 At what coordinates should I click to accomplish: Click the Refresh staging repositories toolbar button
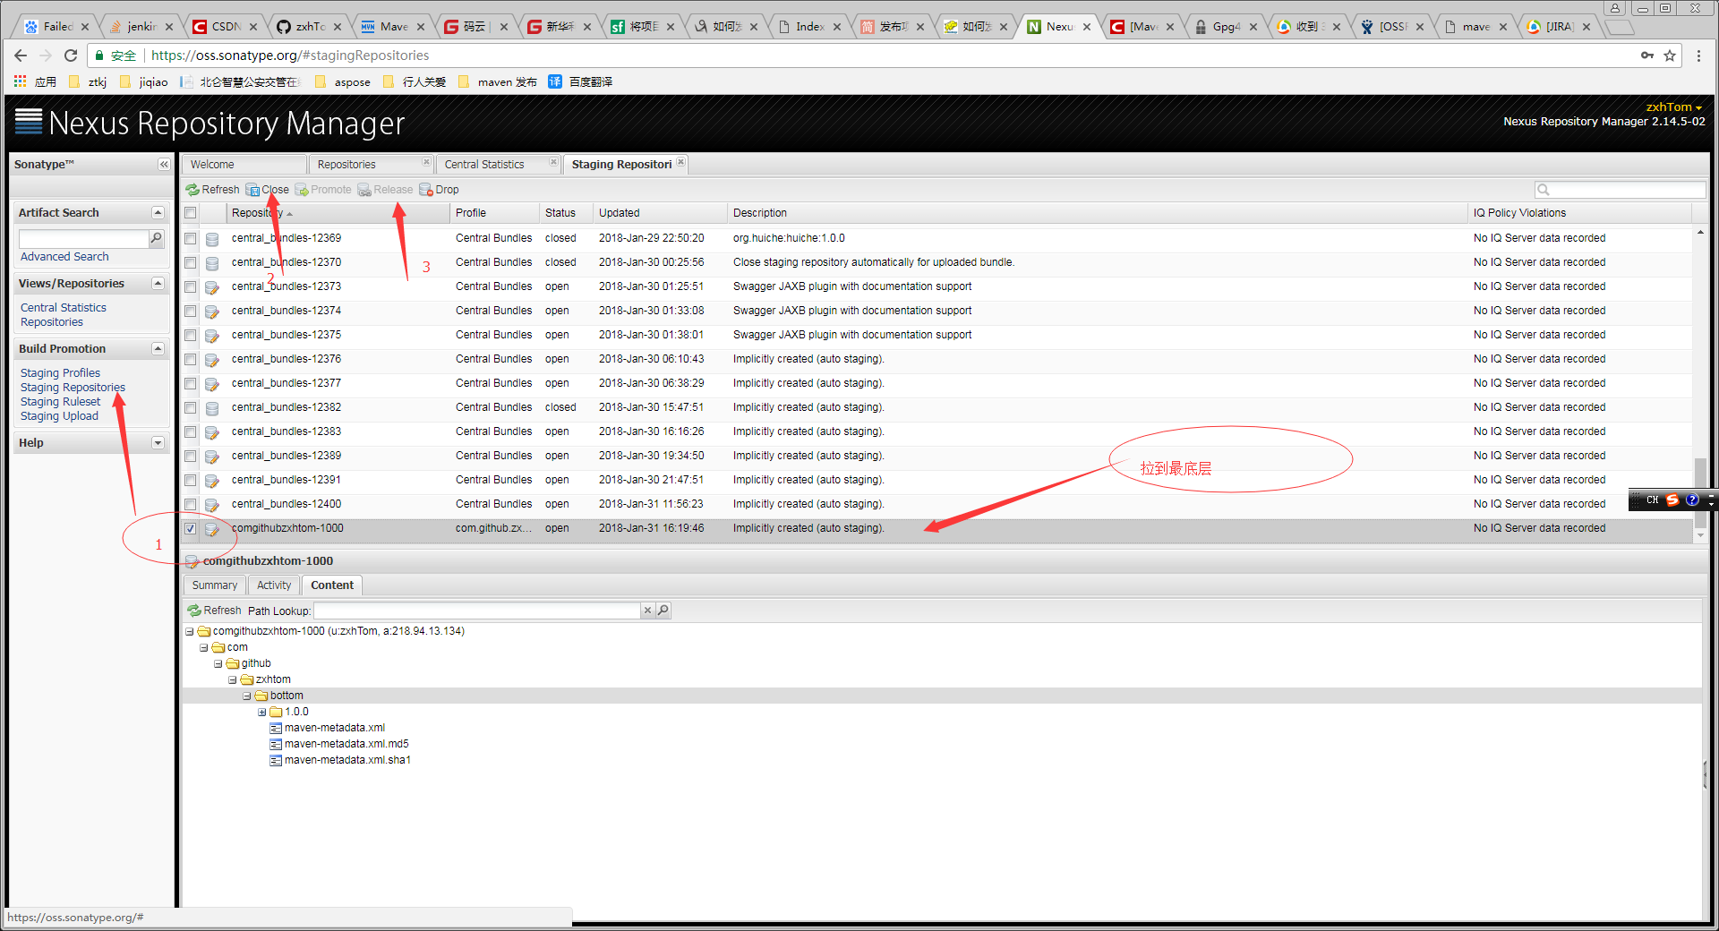tap(212, 190)
